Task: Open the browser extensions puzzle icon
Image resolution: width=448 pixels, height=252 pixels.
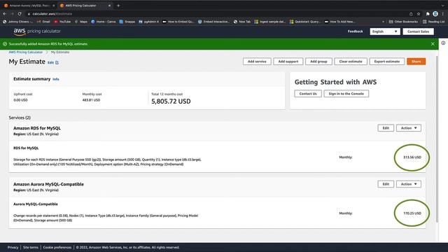Action: pyautogui.click(x=428, y=14)
